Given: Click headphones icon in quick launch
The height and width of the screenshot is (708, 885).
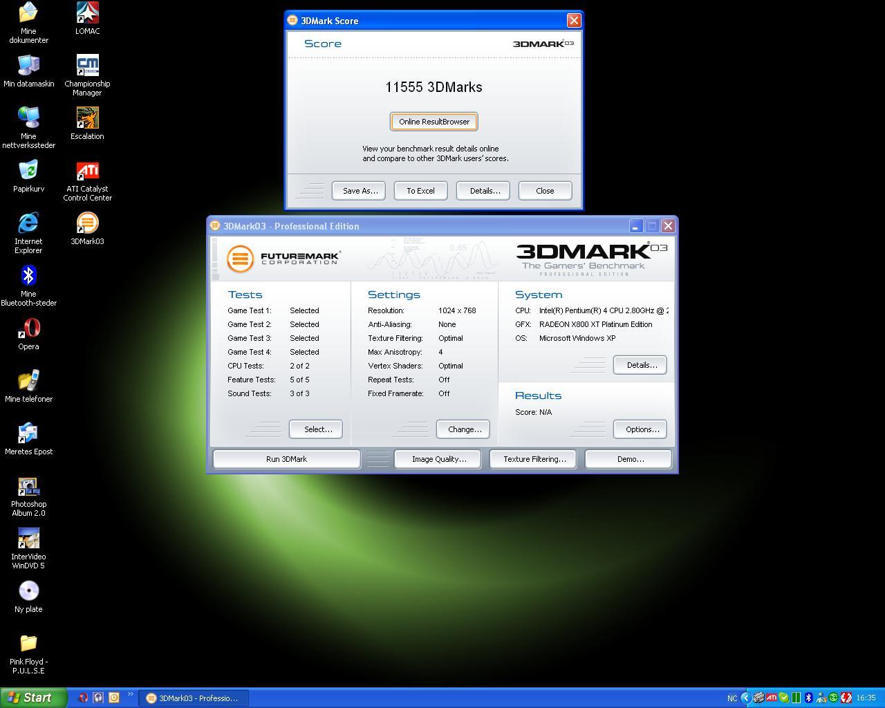Looking at the screenshot, I should [x=99, y=698].
